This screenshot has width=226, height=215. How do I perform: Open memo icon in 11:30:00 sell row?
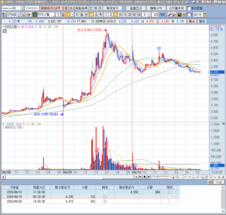(x=169, y=192)
